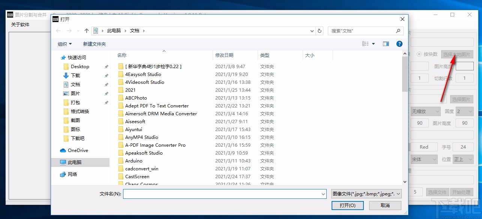Screen dimensions: 482x219
Task: Open recent locations dropdown arrow
Action: pyautogui.click(x=78, y=31)
